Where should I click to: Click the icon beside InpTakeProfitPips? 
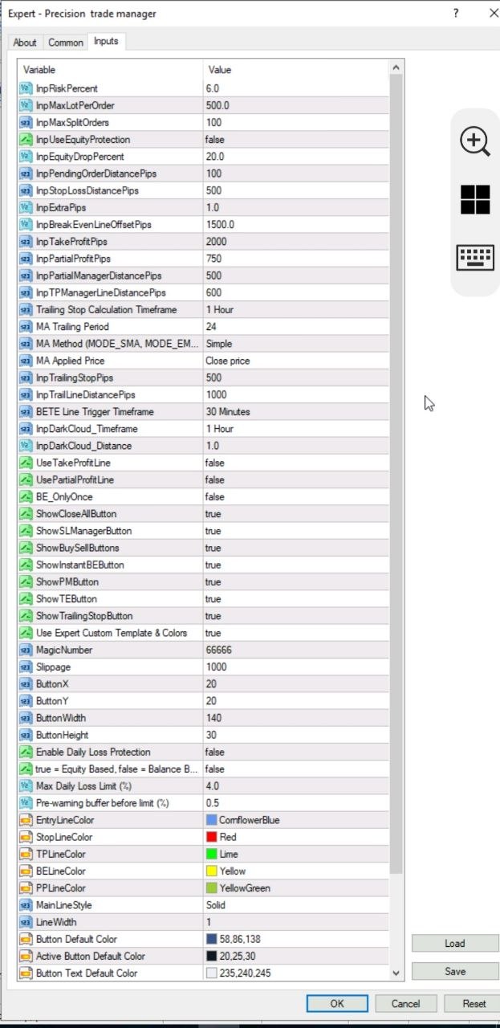tap(26, 242)
